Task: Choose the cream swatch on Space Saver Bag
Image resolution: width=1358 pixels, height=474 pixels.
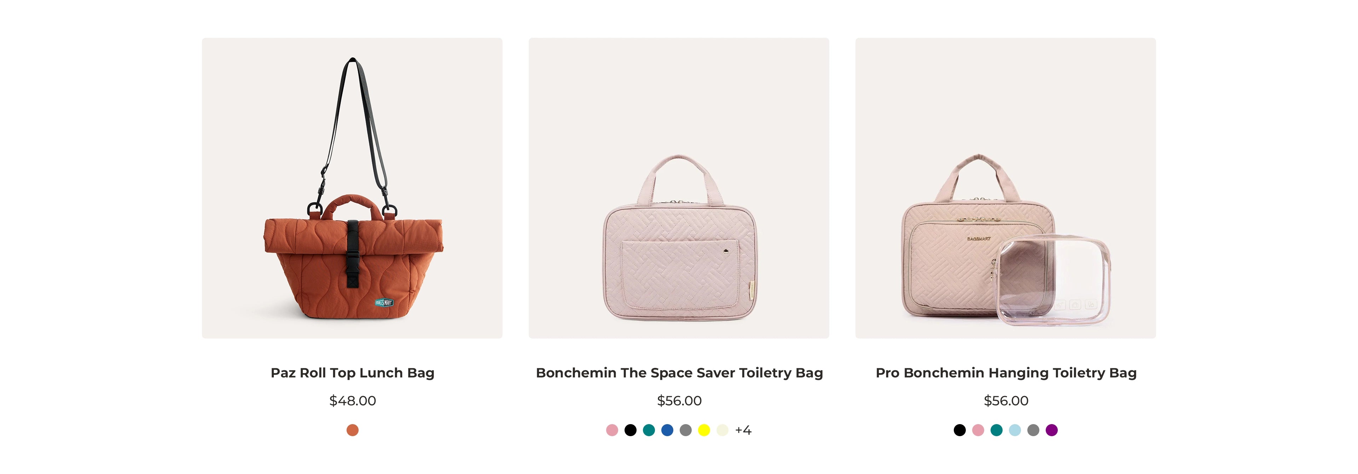Action: [723, 430]
